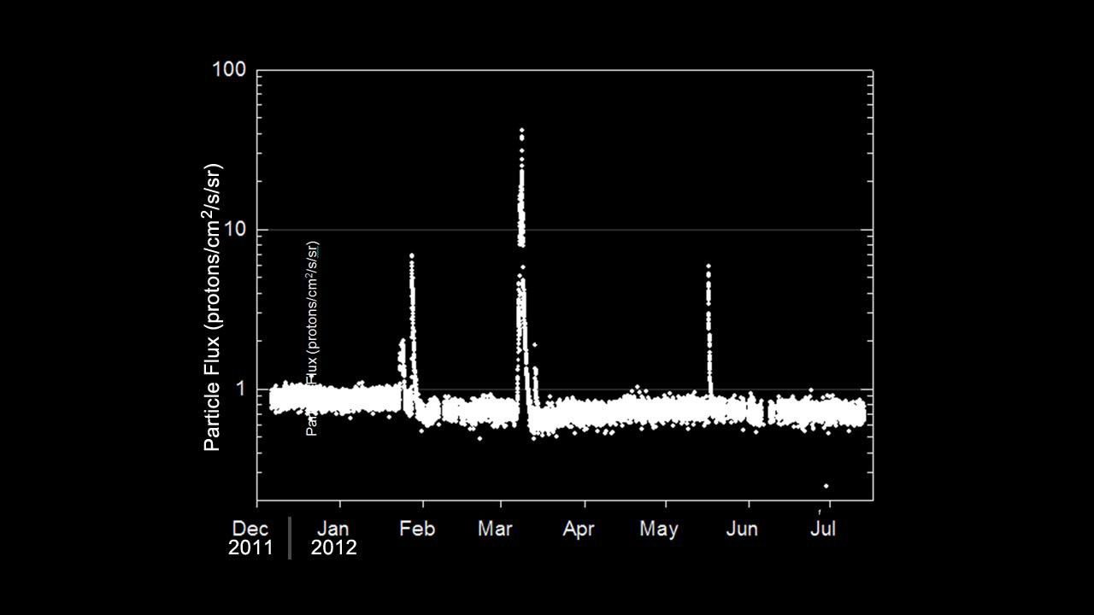1094x615 pixels.
Task: Click the late January flux spike top
Action: click(x=411, y=256)
